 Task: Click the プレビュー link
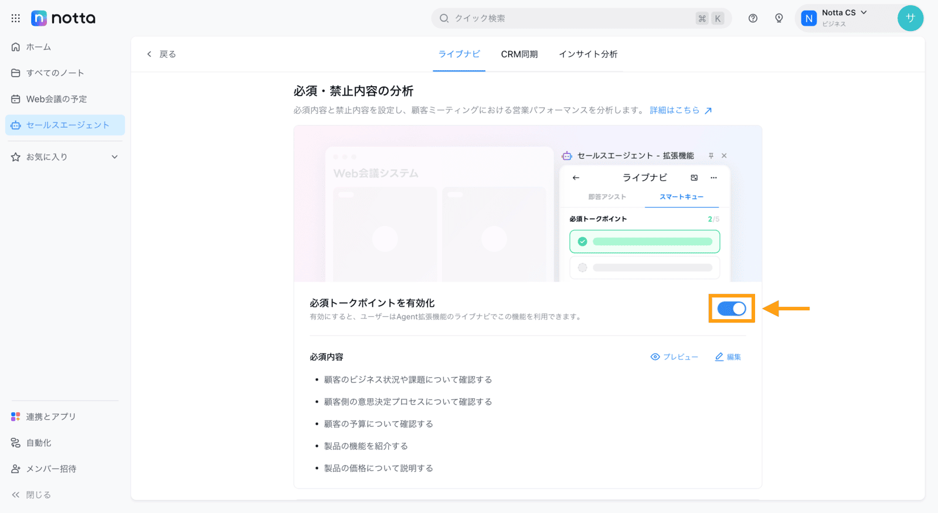tap(674, 357)
